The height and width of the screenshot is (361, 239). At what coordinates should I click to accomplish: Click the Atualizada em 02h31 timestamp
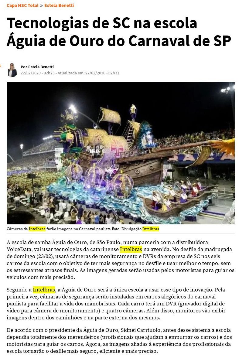[x=88, y=73]
